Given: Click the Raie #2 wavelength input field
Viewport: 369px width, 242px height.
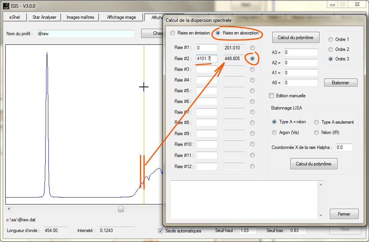Looking at the screenshot, I should pos(206,59).
